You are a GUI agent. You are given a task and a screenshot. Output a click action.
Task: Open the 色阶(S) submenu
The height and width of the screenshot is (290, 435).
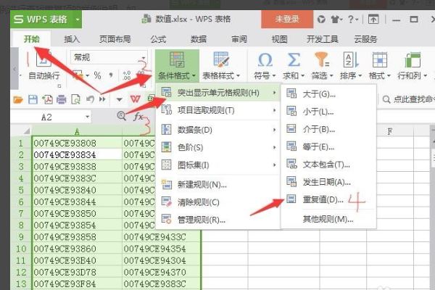(217, 147)
